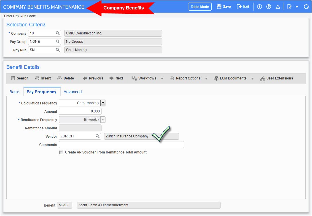Click the AD&D benefit code field
The image size is (312, 216).
pyautogui.click(x=65, y=205)
